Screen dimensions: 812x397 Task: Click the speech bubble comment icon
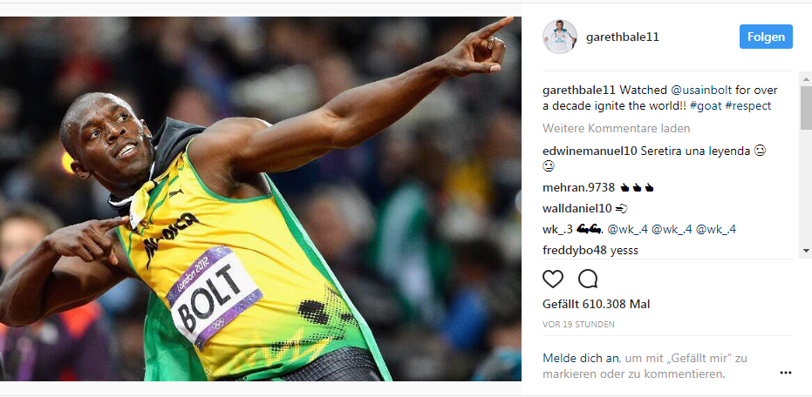coord(588,279)
